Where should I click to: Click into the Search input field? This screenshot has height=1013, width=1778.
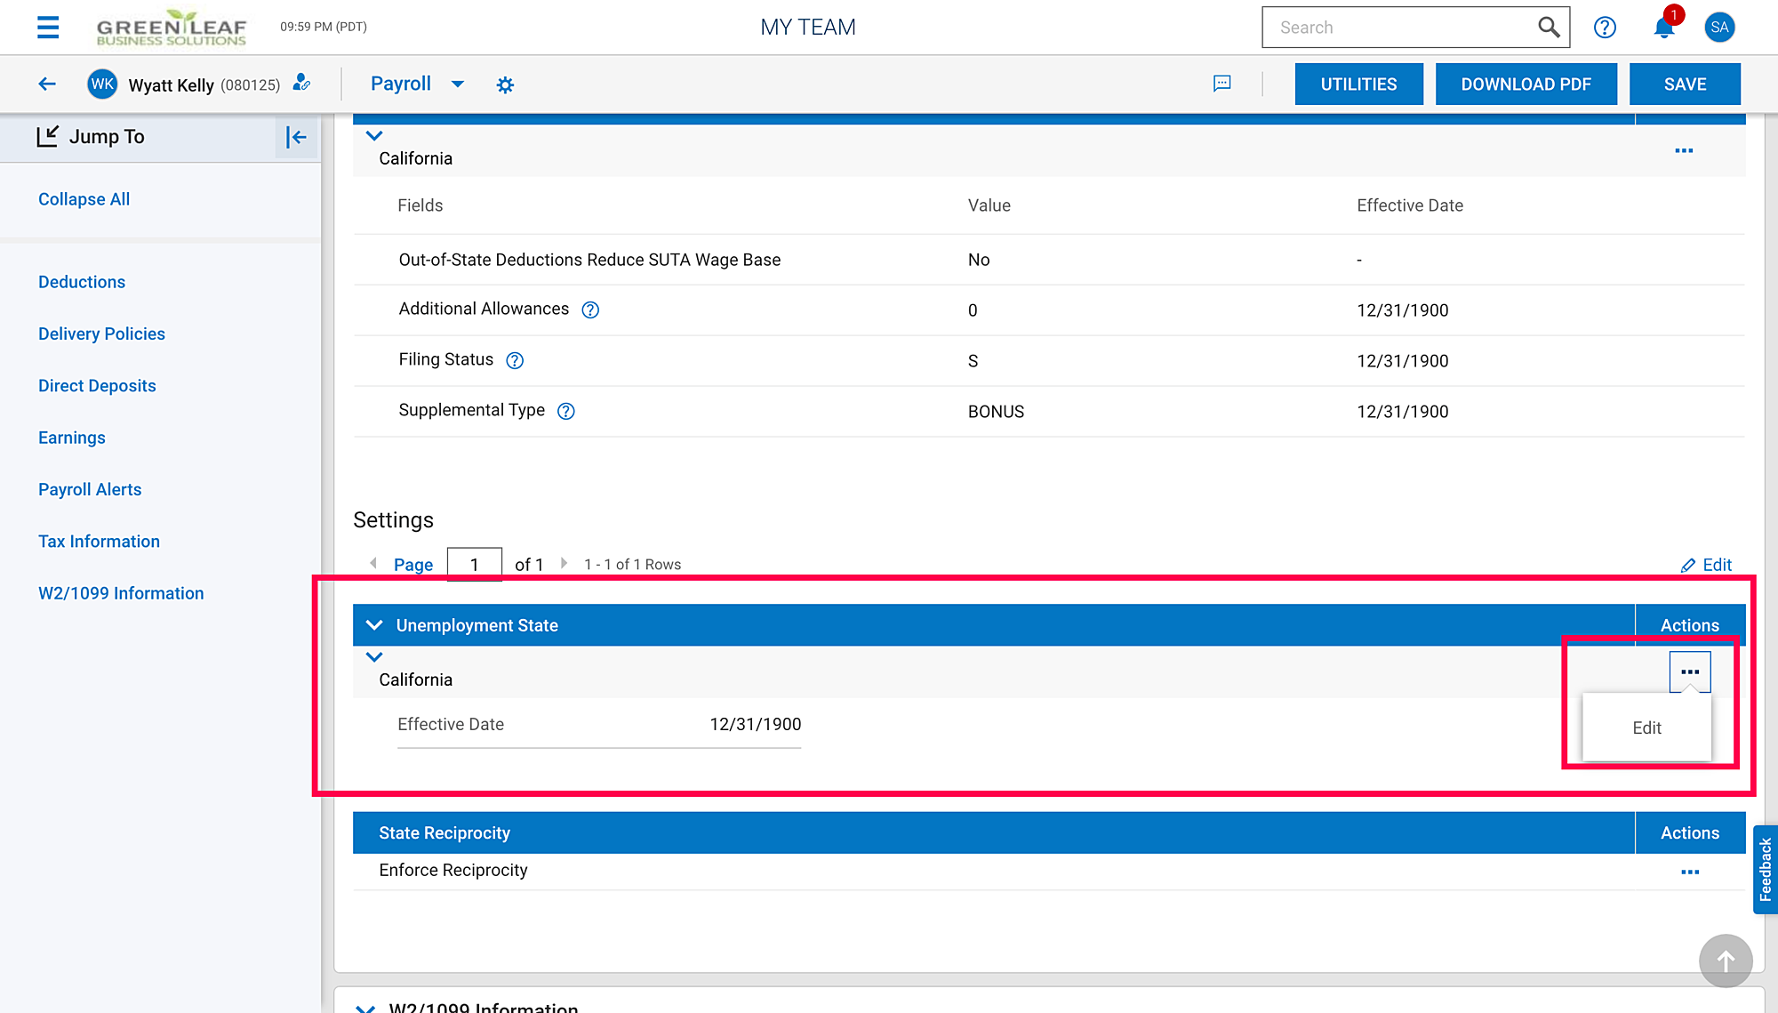[x=1400, y=28]
